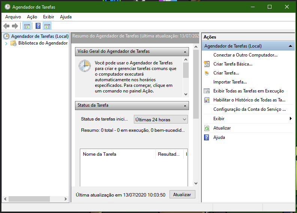This screenshot has height=213, width=297.
Task: Click the blue Help icon in toolbar
Action: [x=38, y=26]
